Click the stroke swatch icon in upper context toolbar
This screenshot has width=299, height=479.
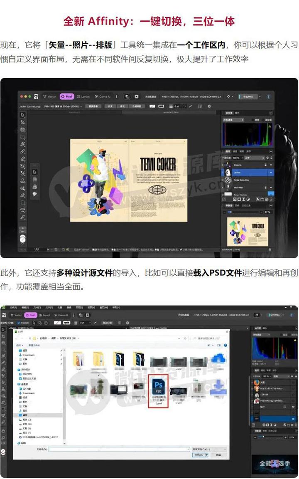coord(161,106)
